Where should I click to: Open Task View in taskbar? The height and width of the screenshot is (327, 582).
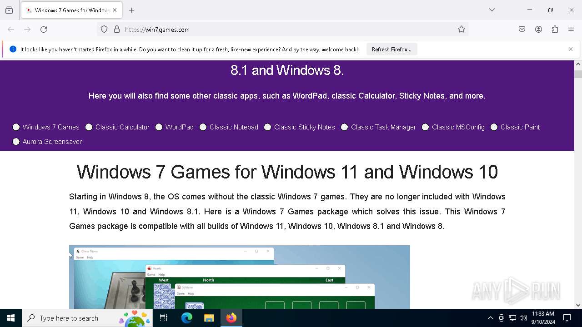pyautogui.click(x=164, y=318)
